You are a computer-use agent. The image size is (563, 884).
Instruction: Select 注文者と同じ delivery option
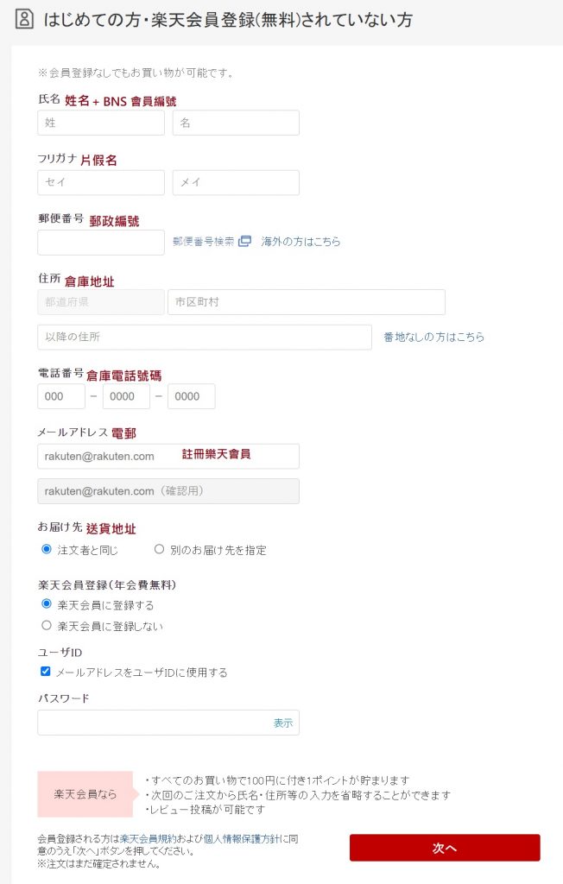[47, 549]
